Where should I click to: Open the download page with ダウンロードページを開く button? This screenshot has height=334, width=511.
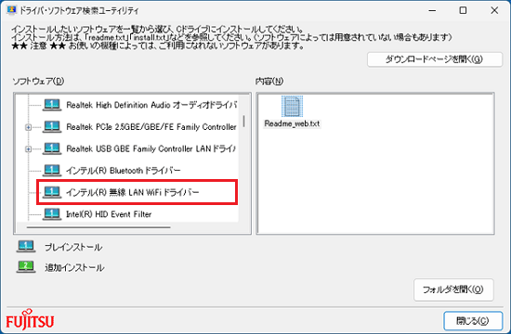(x=435, y=59)
